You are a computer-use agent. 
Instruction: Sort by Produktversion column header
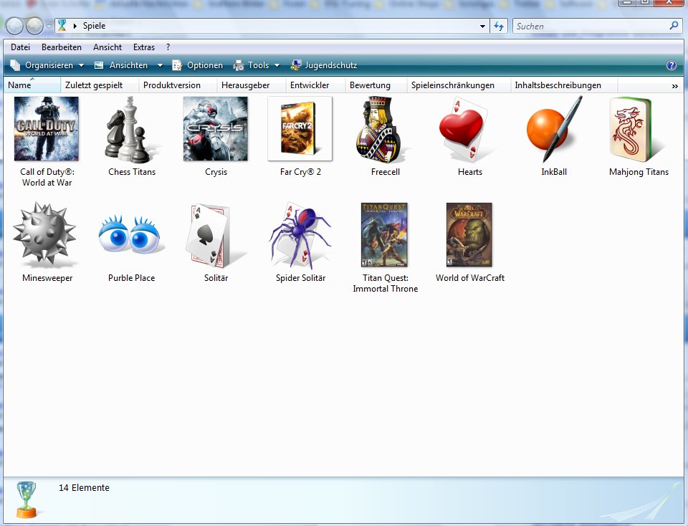(177, 85)
